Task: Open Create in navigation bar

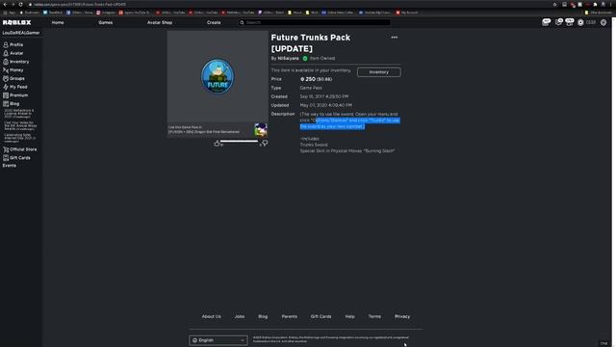Action: click(214, 22)
